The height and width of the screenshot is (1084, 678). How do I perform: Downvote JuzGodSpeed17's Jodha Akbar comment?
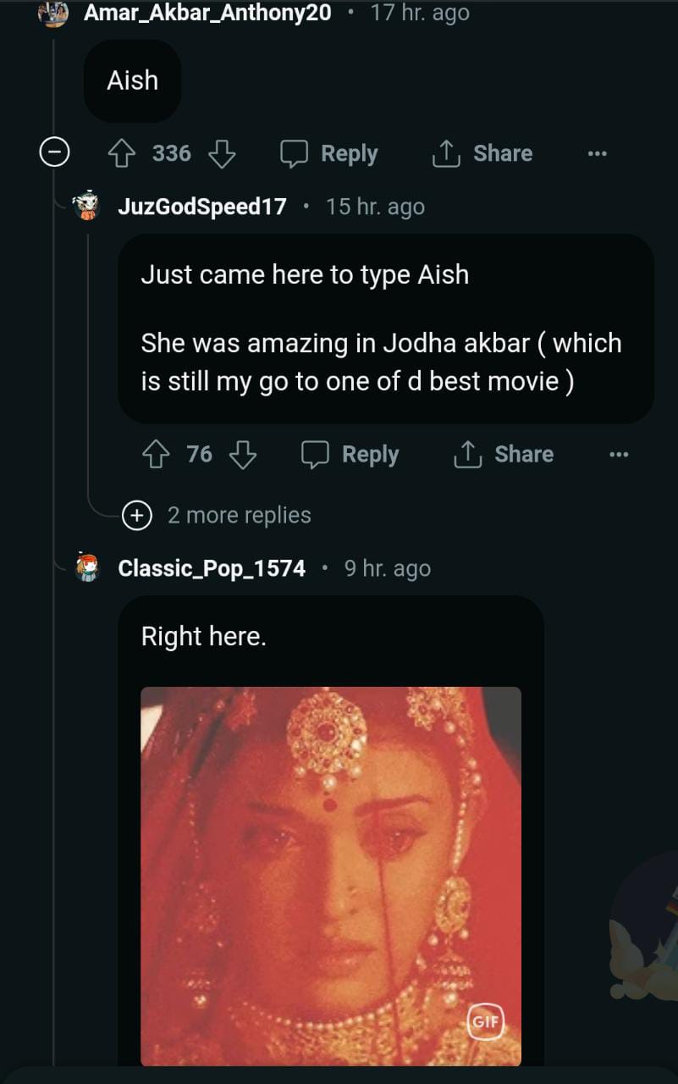click(244, 455)
